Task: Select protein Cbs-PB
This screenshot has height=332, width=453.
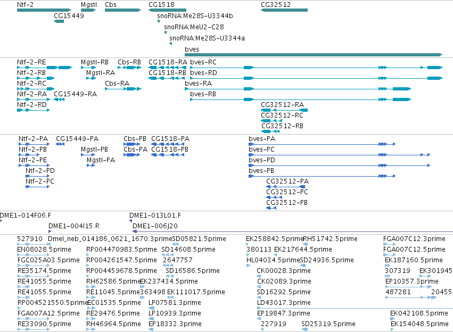Action: point(135,139)
